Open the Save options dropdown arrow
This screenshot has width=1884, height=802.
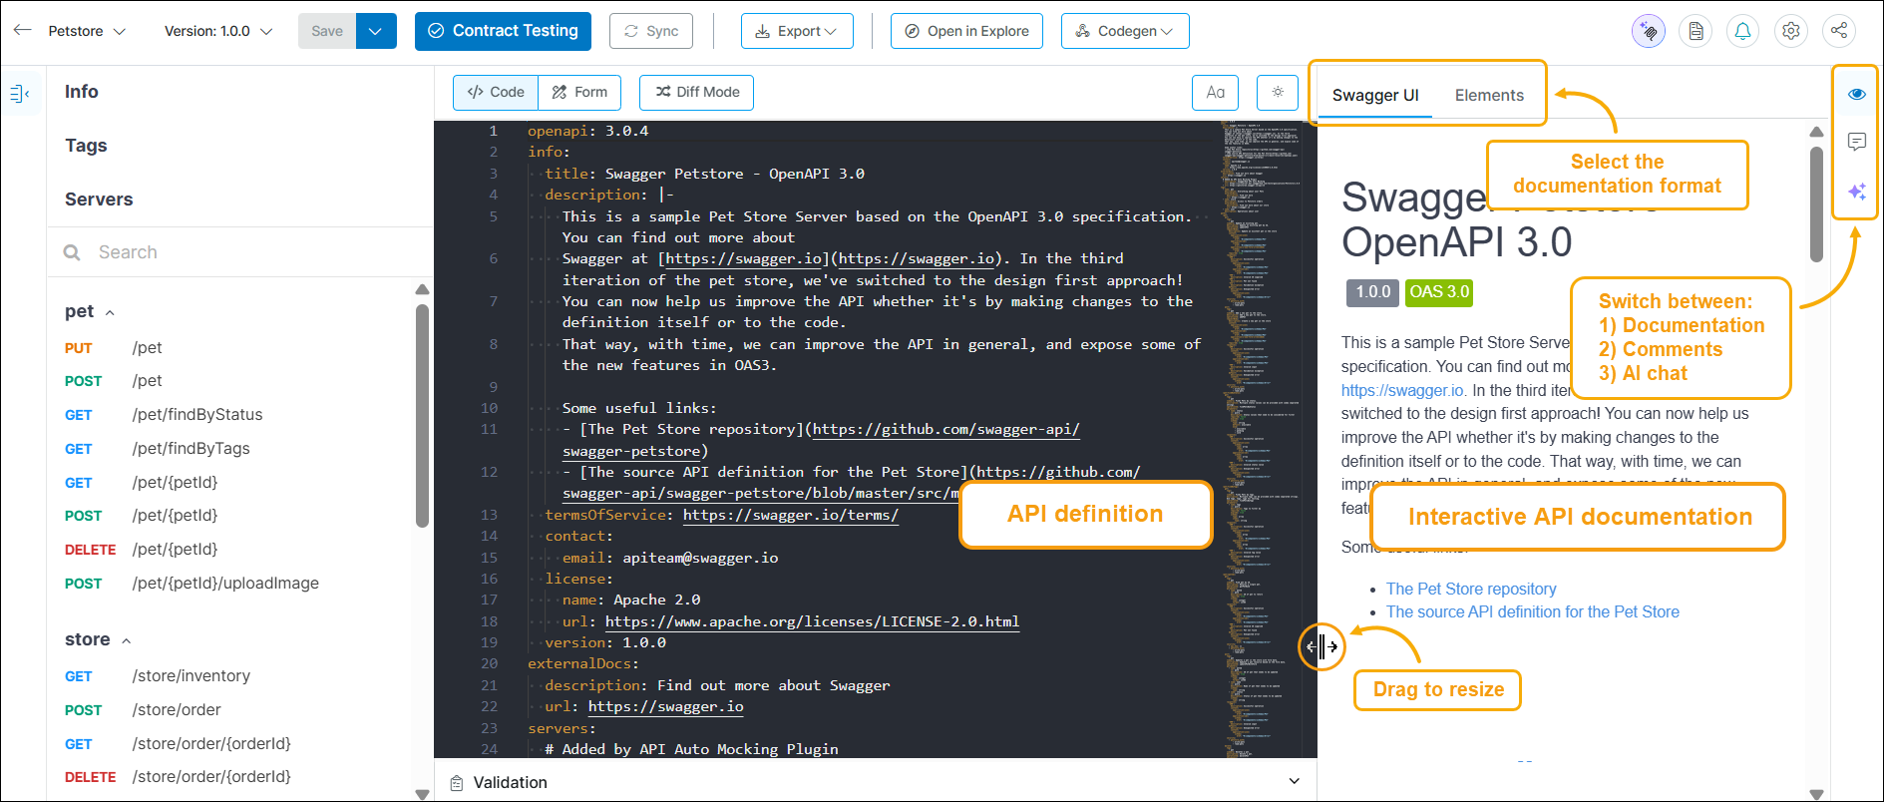[x=376, y=31]
